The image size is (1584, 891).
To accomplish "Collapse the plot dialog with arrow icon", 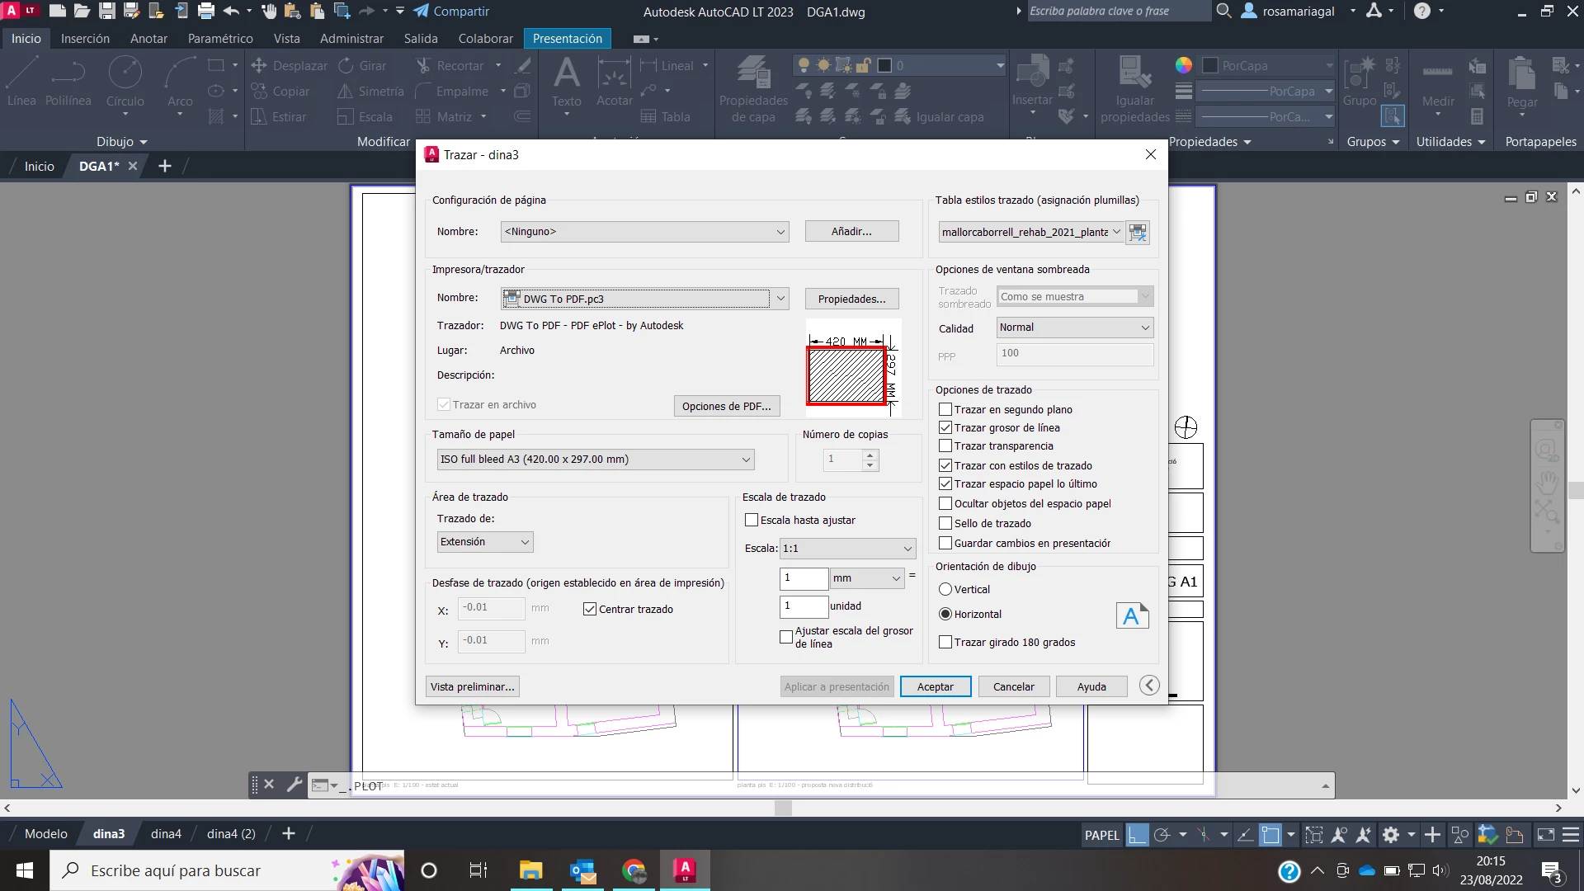I will [x=1149, y=686].
